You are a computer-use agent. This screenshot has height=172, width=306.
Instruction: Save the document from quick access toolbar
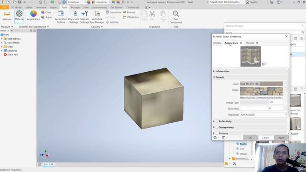click(x=20, y=2)
